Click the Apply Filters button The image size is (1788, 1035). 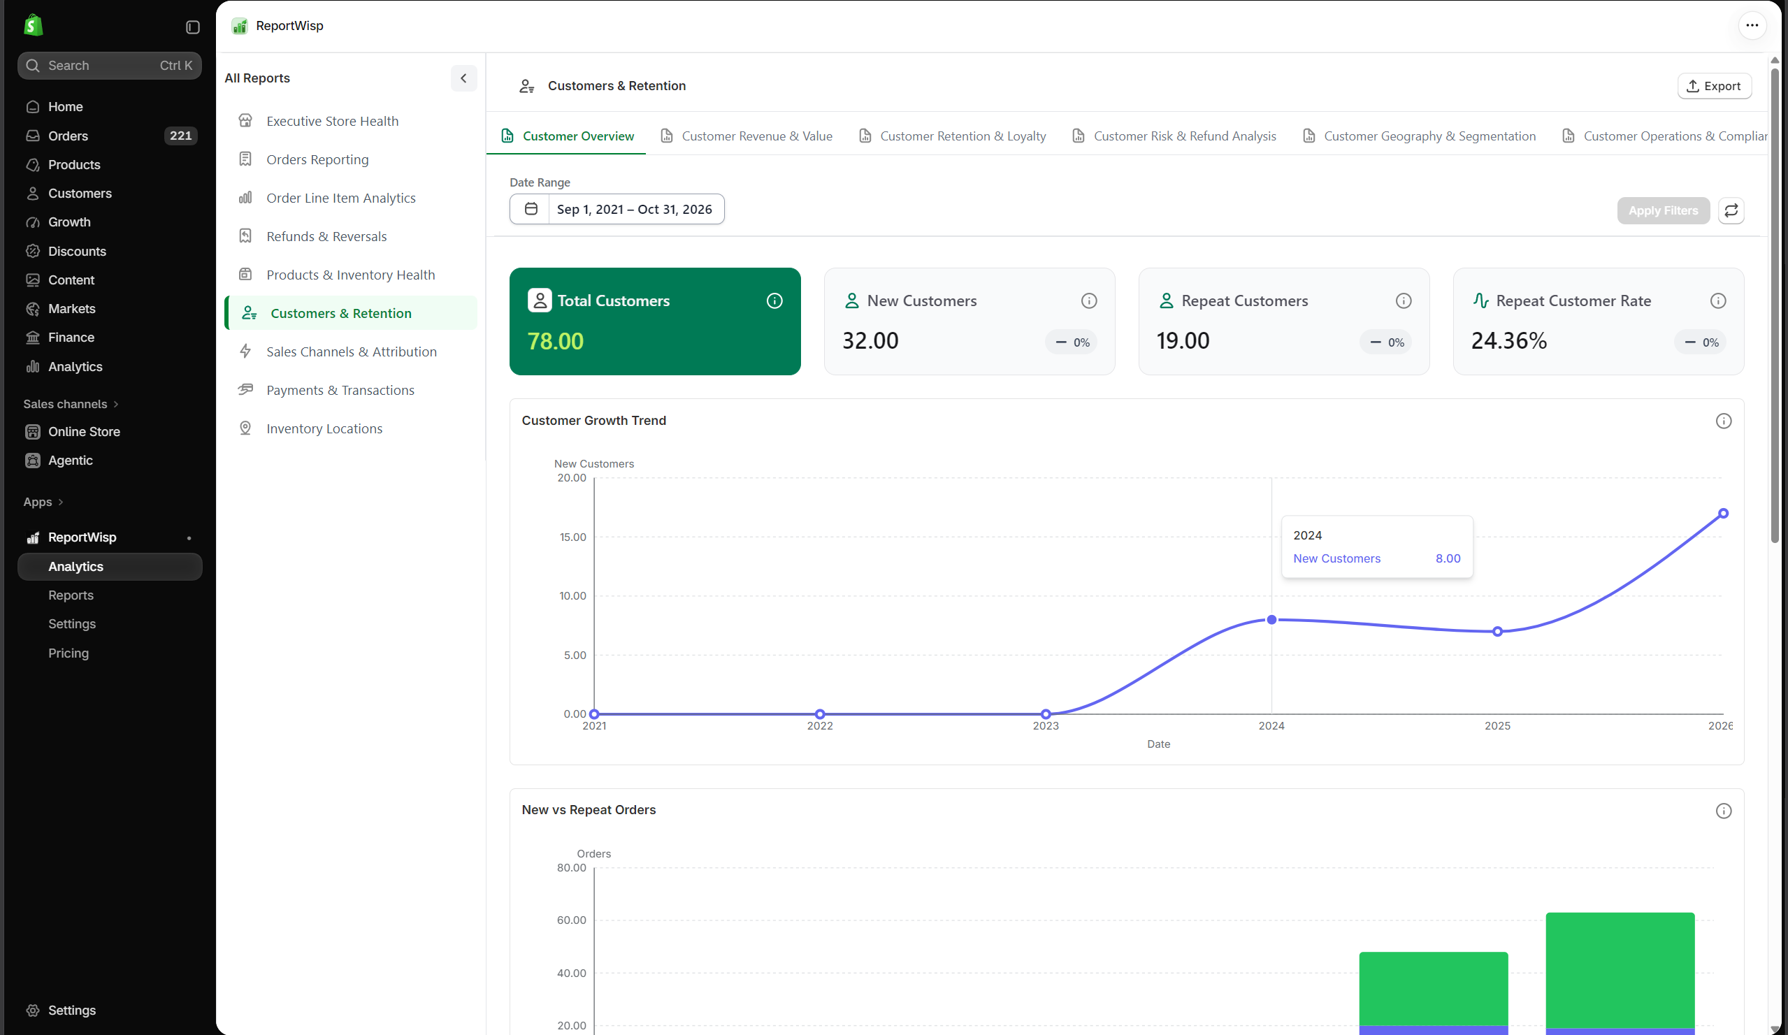tap(1663, 210)
